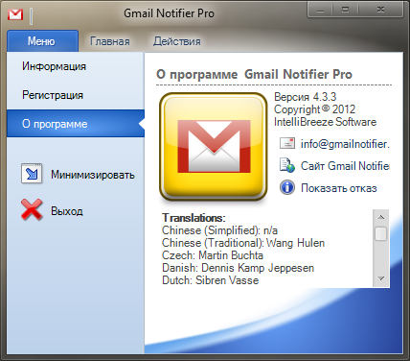Close the Gmail Notifier Pro window
This screenshot has width=410, height=361.
tap(380, 10)
